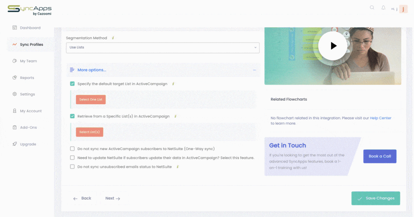Click the Select One List button
Viewport: 414px width, 217px height.
click(x=91, y=99)
